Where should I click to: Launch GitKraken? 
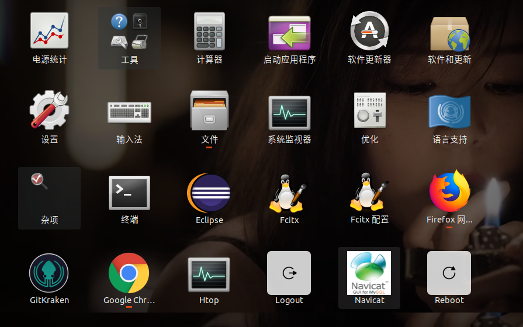(49, 273)
